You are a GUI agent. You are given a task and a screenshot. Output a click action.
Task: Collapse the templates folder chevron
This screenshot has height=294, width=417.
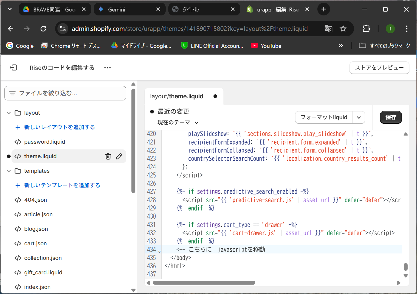(9, 171)
